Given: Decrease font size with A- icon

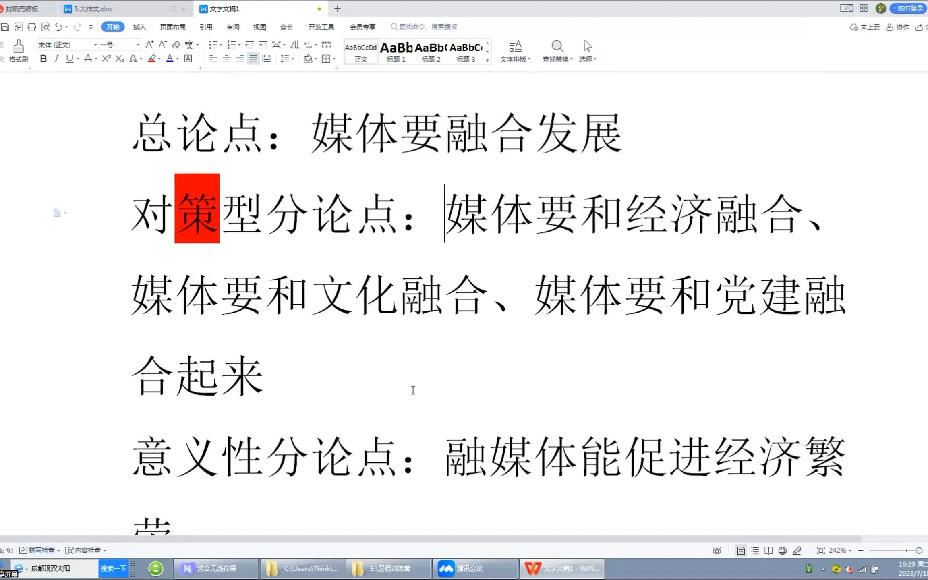Looking at the screenshot, I should tap(163, 45).
